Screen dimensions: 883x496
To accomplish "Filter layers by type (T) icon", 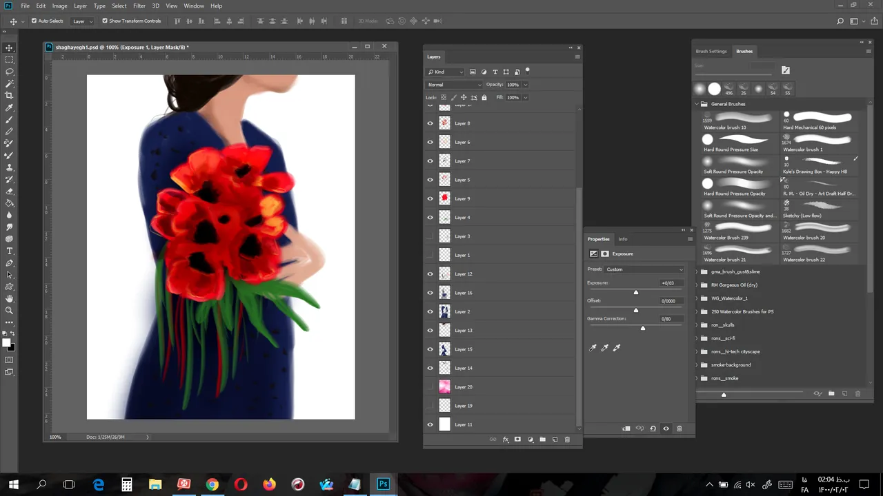I will tap(495, 72).
